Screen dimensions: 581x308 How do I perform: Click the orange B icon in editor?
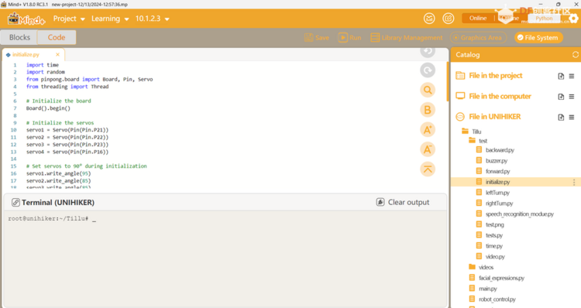click(x=428, y=110)
